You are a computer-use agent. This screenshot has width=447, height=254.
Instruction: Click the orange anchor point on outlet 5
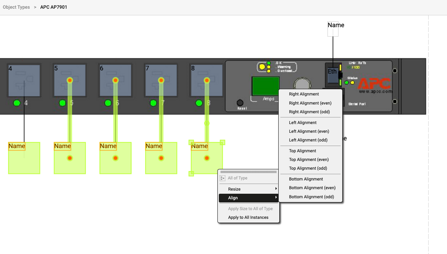click(70, 80)
